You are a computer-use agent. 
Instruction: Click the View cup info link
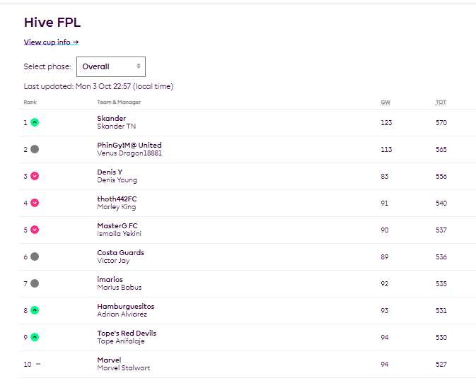pyautogui.click(x=51, y=42)
